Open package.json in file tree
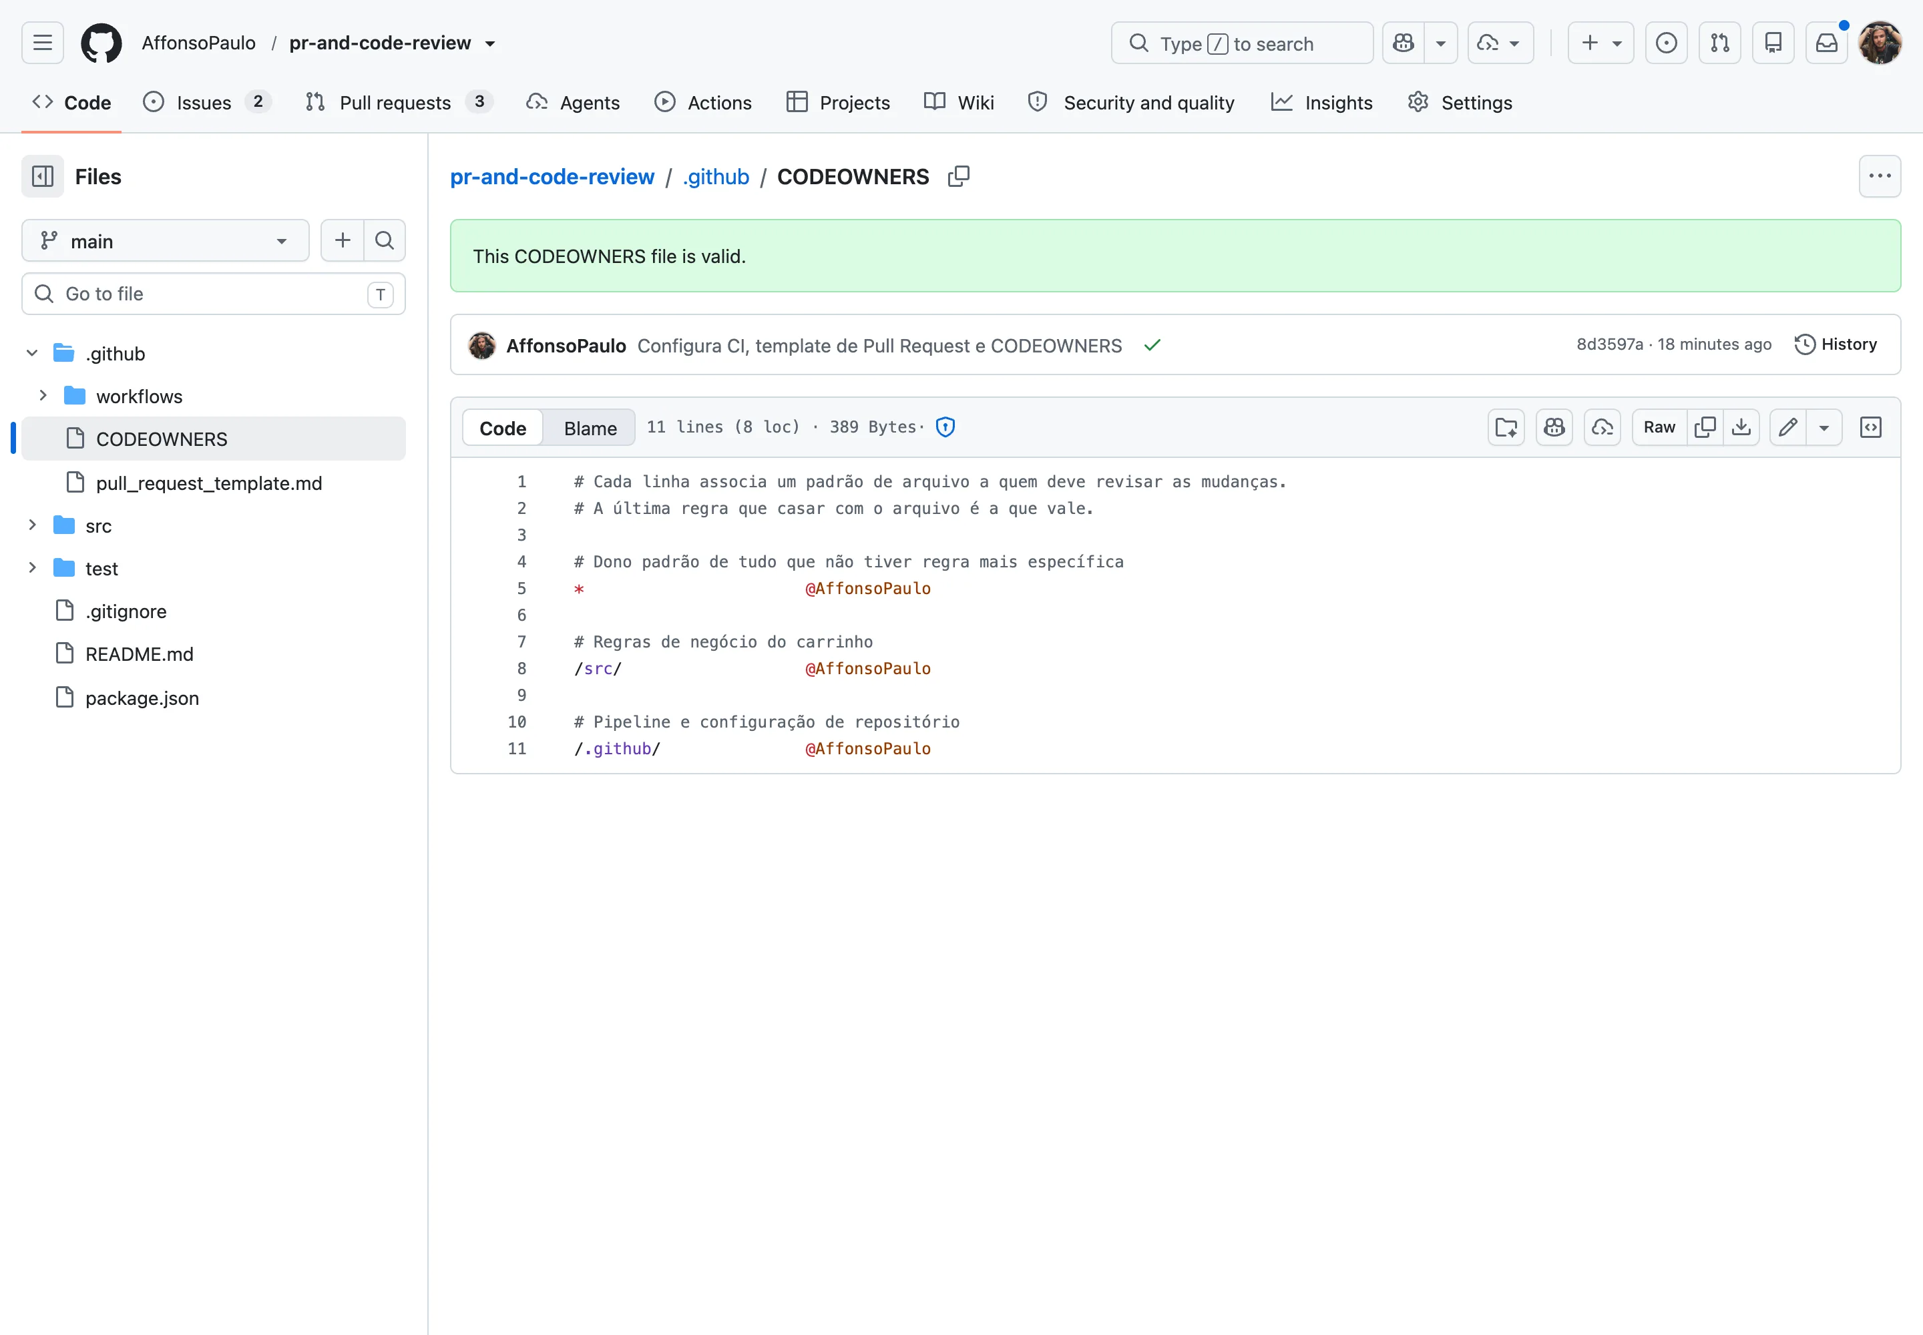1923x1335 pixels. click(x=142, y=698)
